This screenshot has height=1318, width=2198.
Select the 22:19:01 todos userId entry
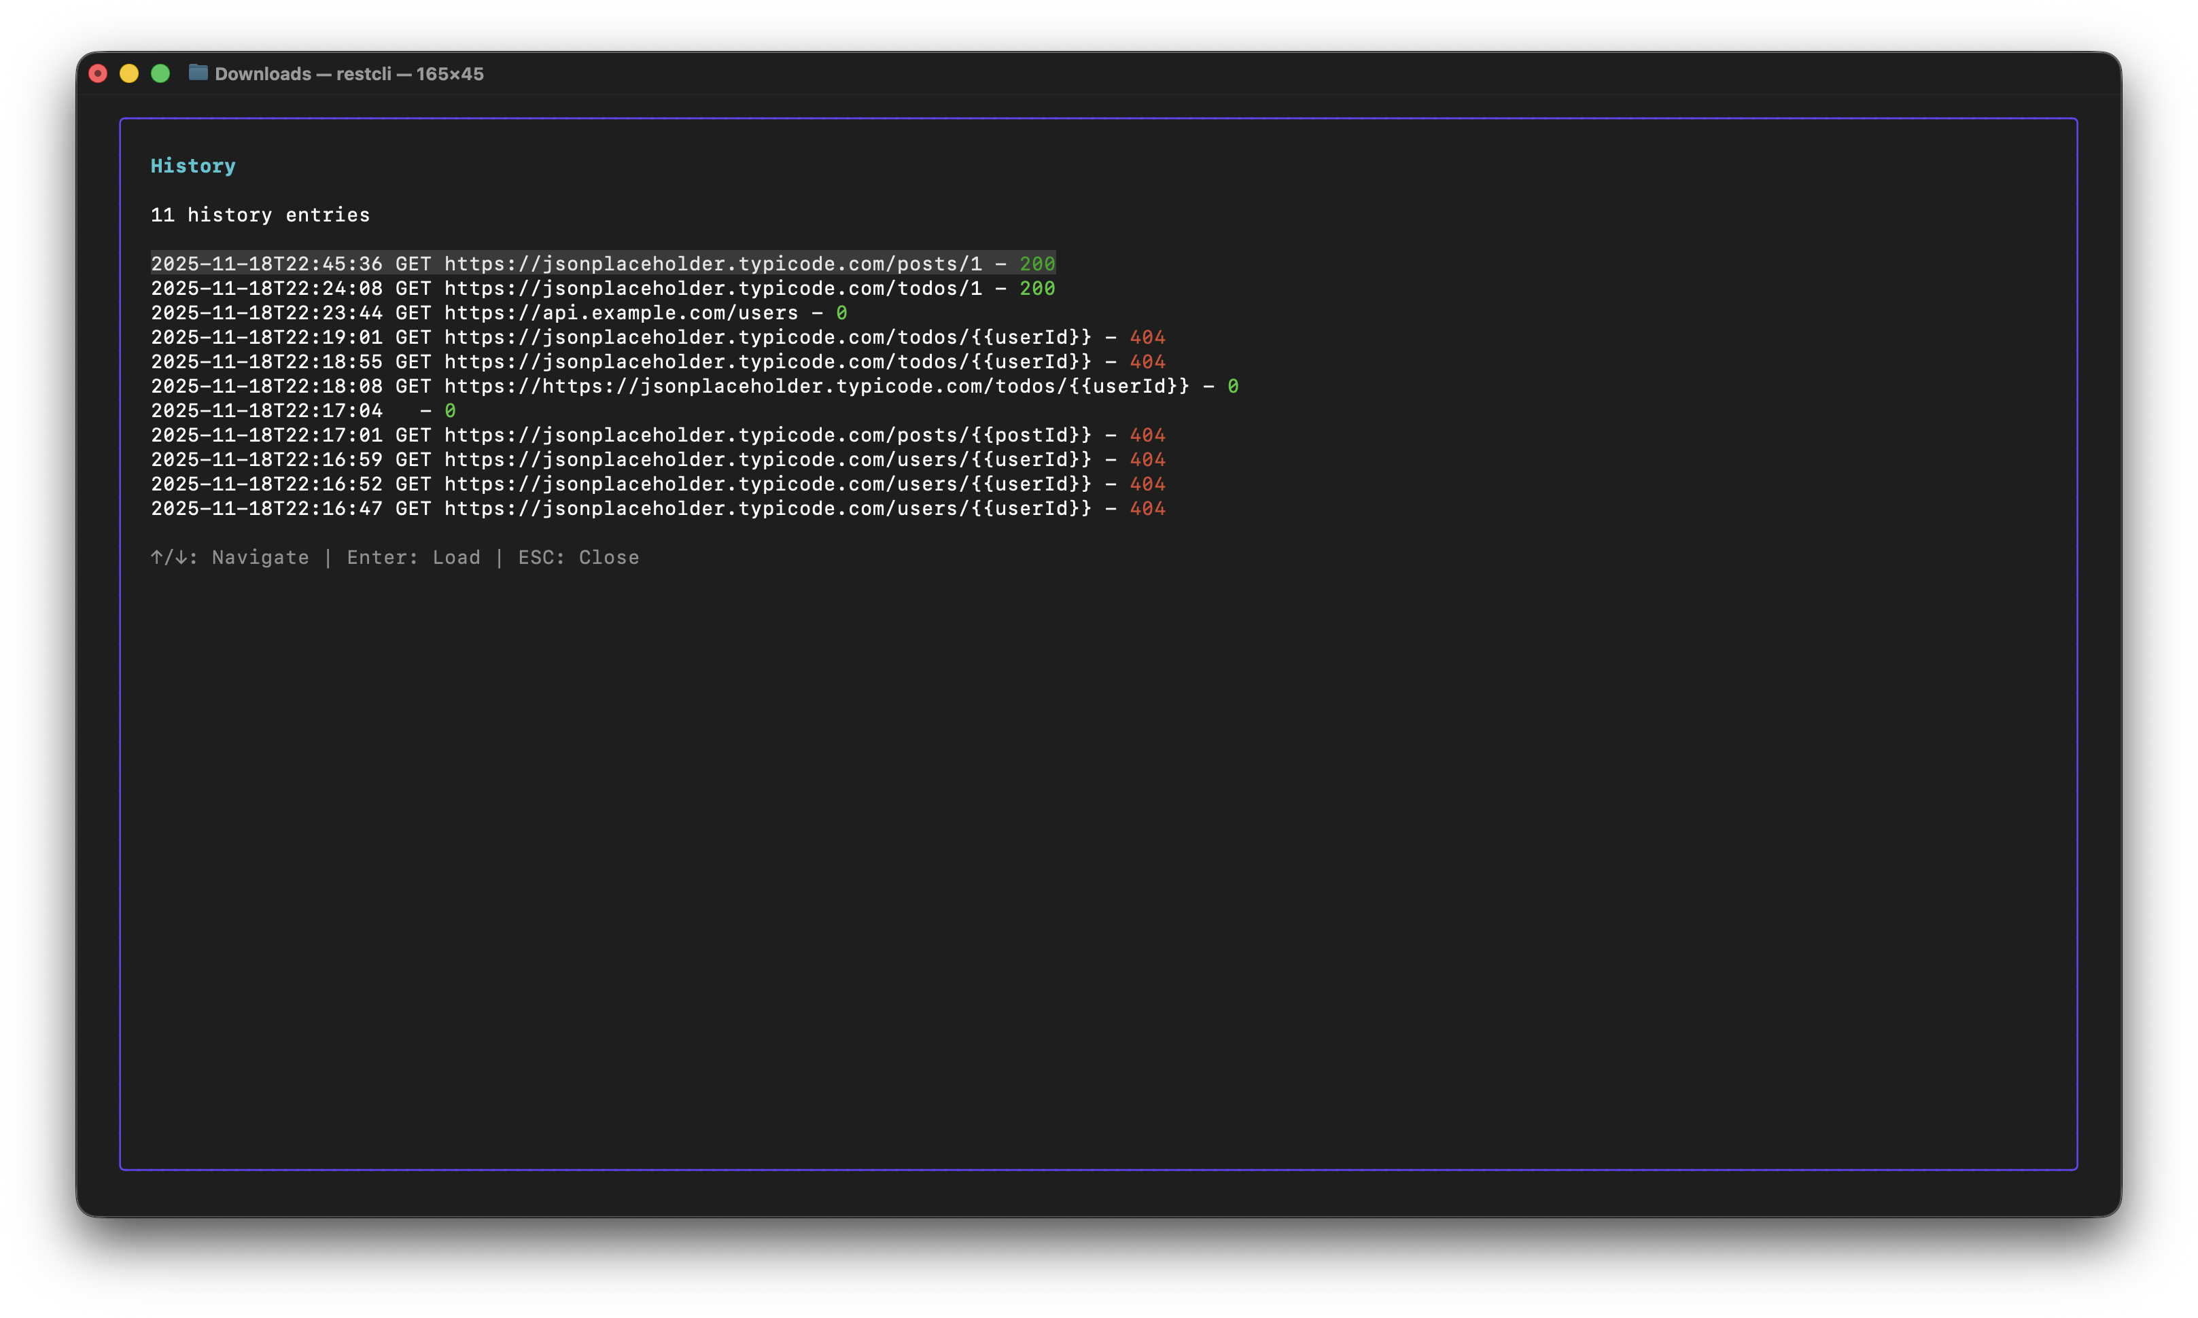(x=657, y=338)
